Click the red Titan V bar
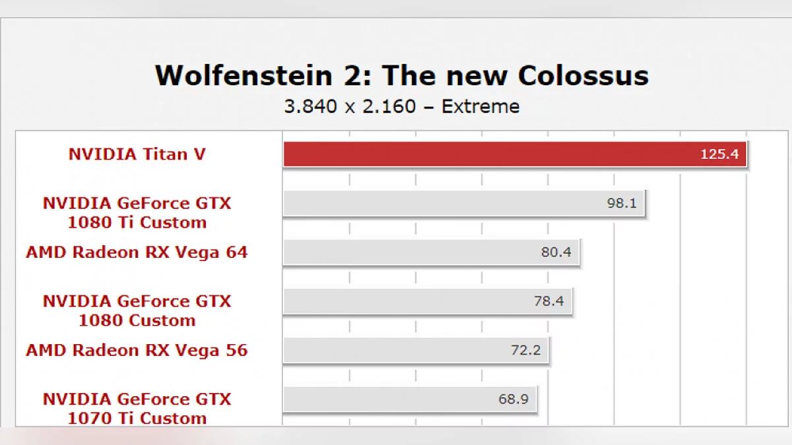Screen dimensions: 792x445 [x=488, y=154]
